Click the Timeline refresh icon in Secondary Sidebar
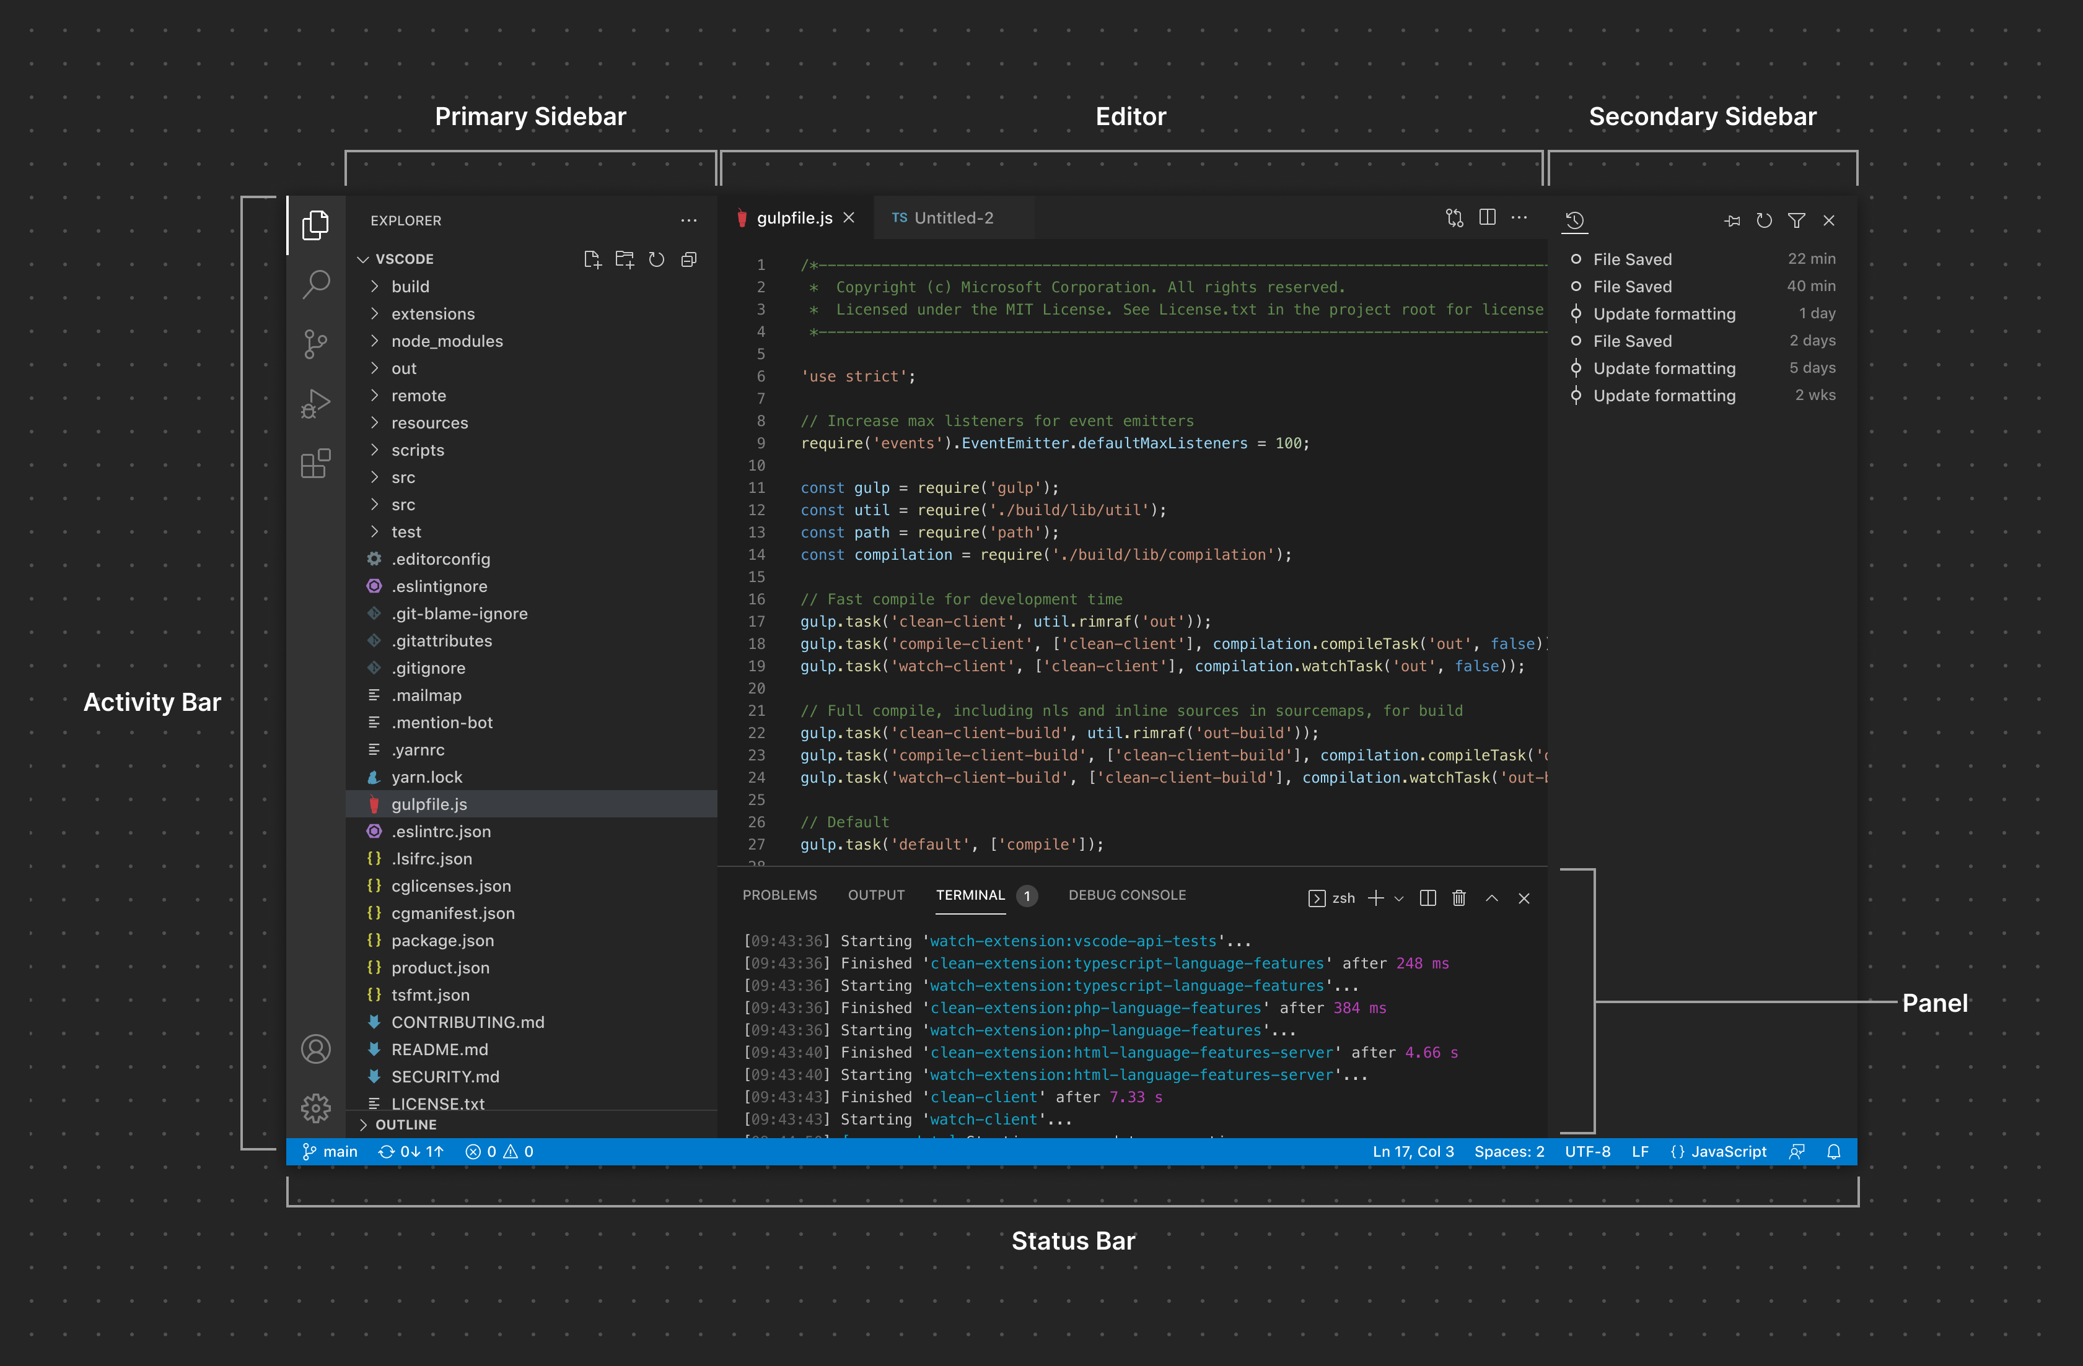 click(x=1766, y=222)
